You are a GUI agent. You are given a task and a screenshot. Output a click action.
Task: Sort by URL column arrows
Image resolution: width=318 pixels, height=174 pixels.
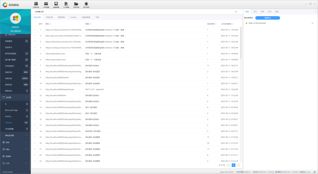(51, 24)
